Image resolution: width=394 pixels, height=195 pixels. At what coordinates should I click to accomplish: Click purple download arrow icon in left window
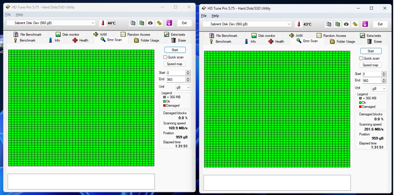[169, 23]
